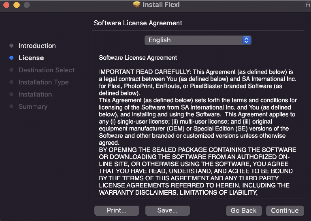The height and width of the screenshot is (221, 311).
Task: Click the blue bullet beside License
Action: click(11, 58)
